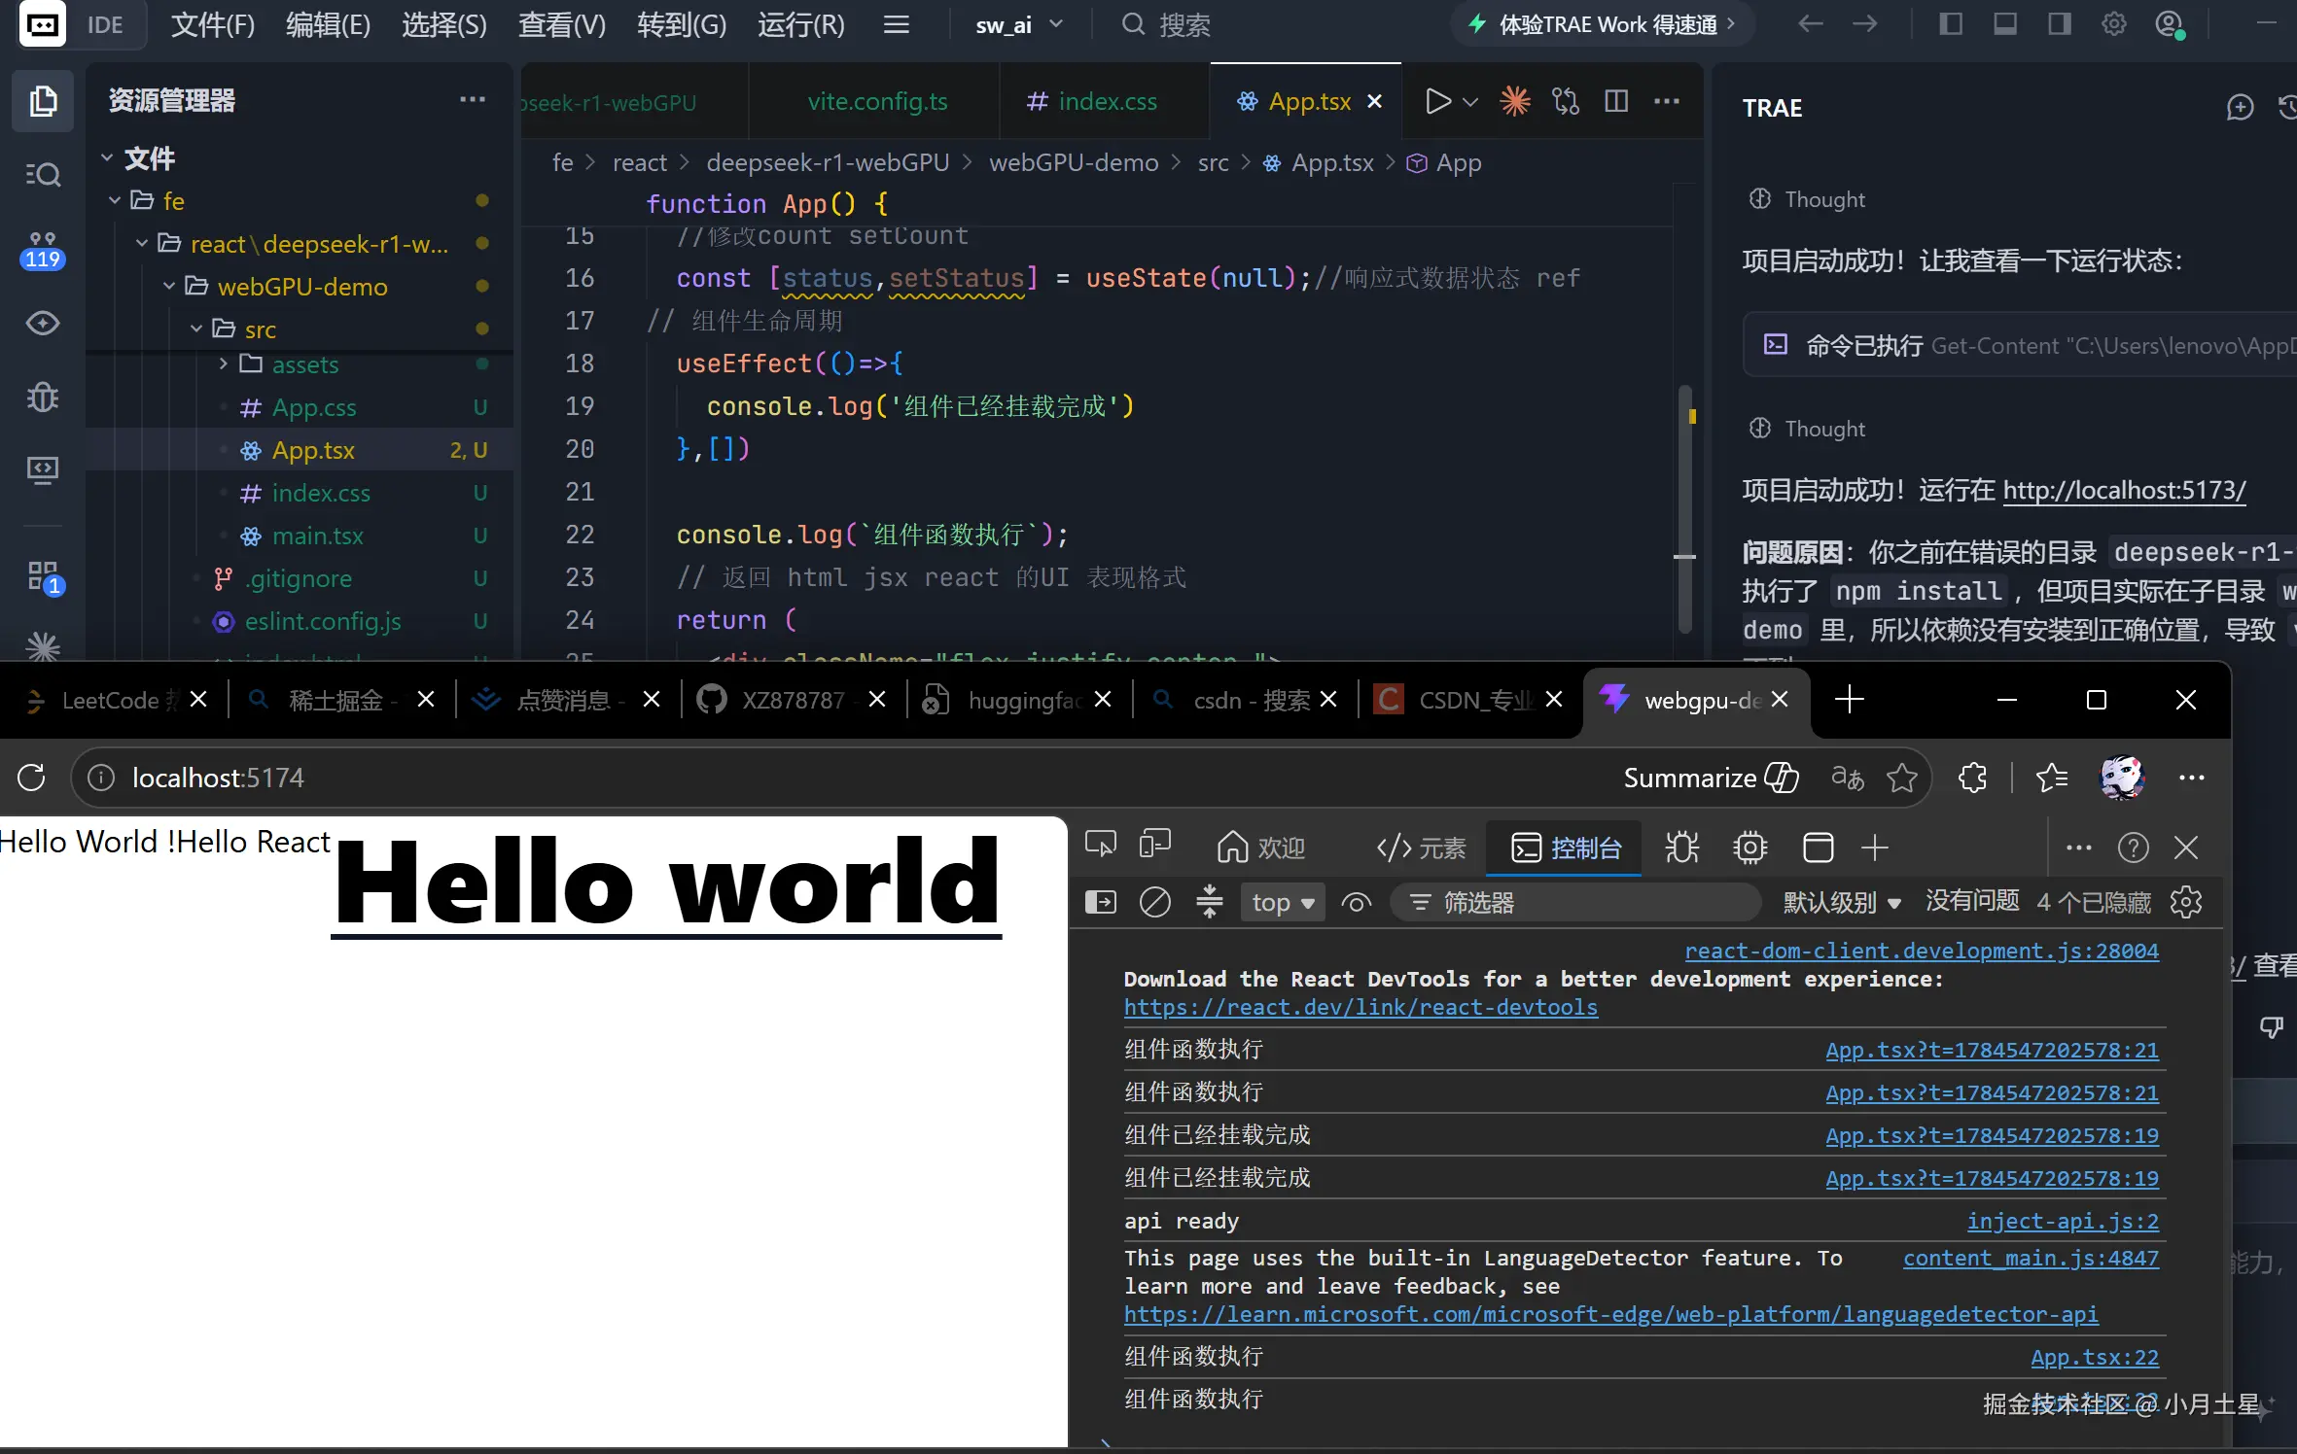2297x1454 pixels.
Task: Close the App.tsx editor tab
Action: tap(1374, 101)
